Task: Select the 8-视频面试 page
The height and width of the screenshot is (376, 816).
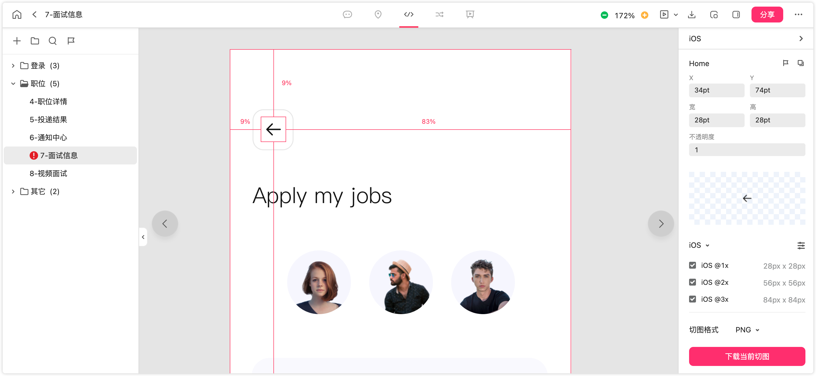Action: coord(48,173)
